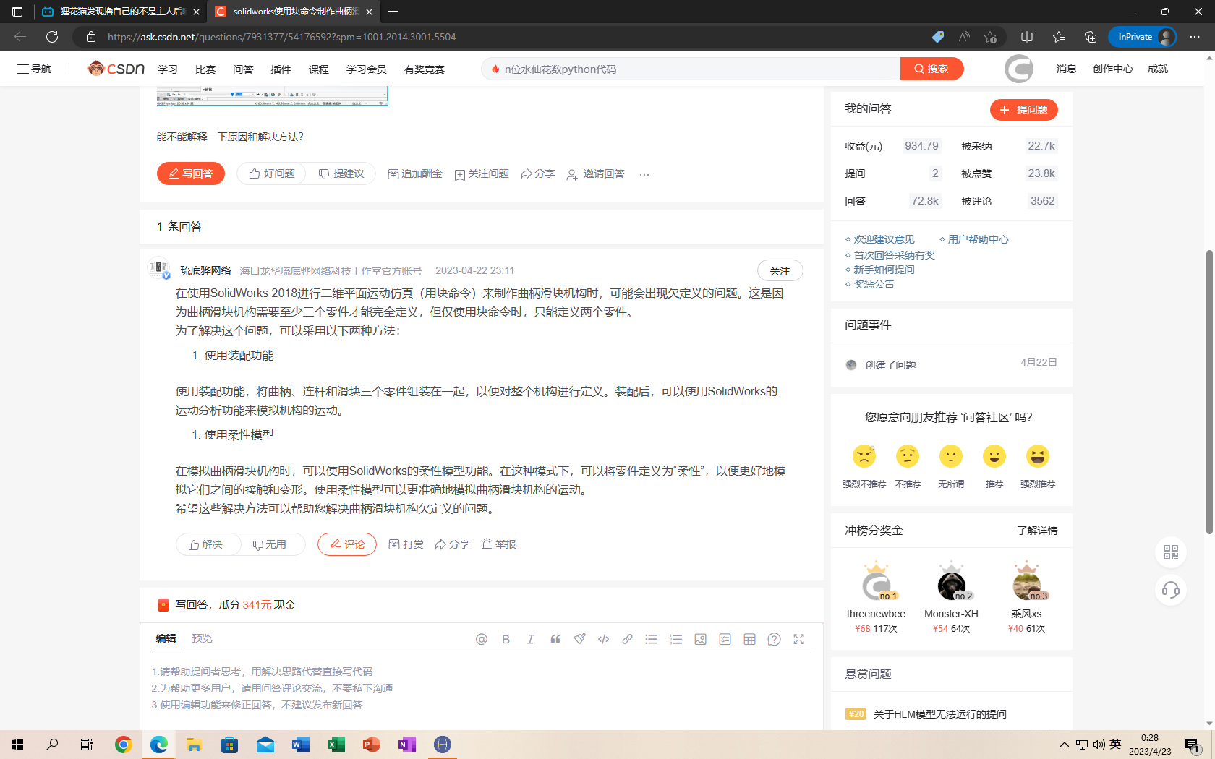Open the 导航 navigation menu

coord(34,69)
